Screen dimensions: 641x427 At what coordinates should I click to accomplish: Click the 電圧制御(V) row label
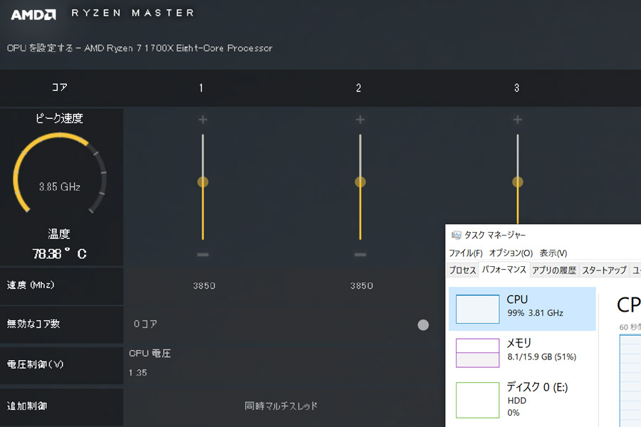[x=35, y=364]
